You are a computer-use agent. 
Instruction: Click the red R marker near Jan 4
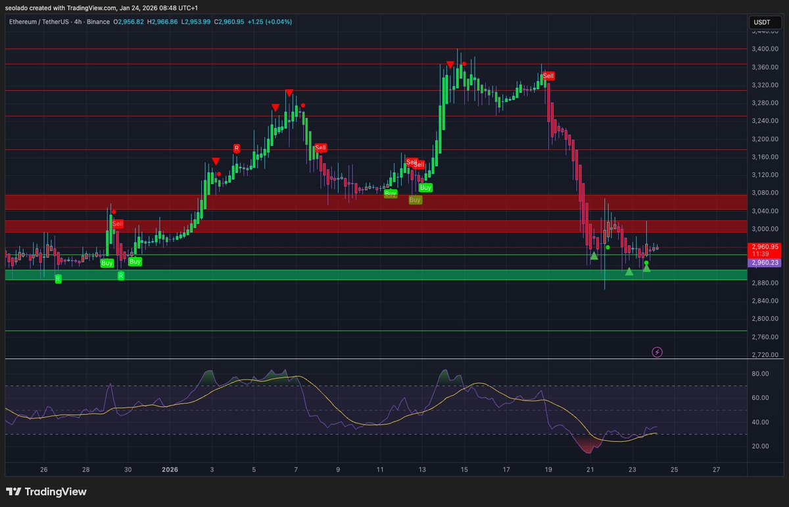pyautogui.click(x=237, y=148)
